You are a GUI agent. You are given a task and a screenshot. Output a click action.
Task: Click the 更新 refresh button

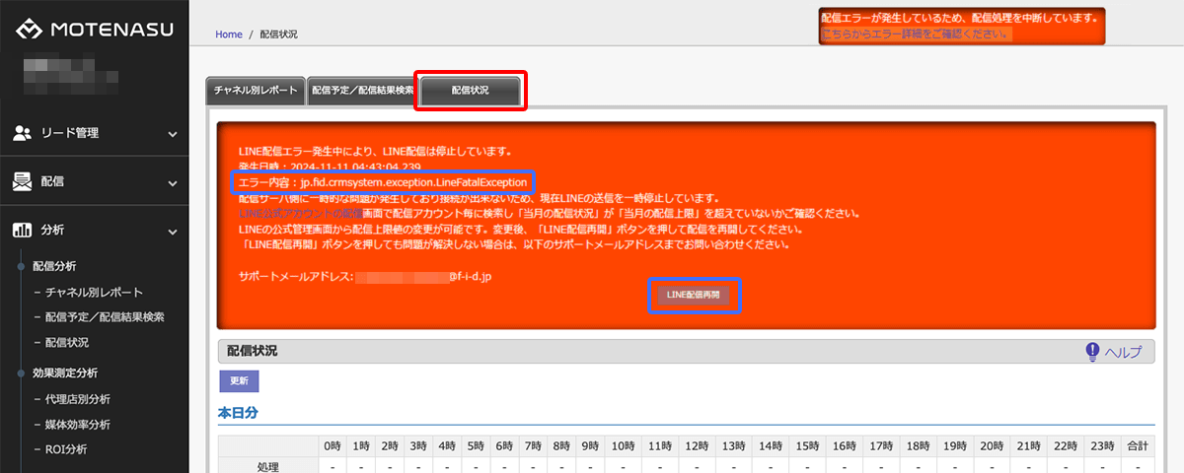point(239,380)
